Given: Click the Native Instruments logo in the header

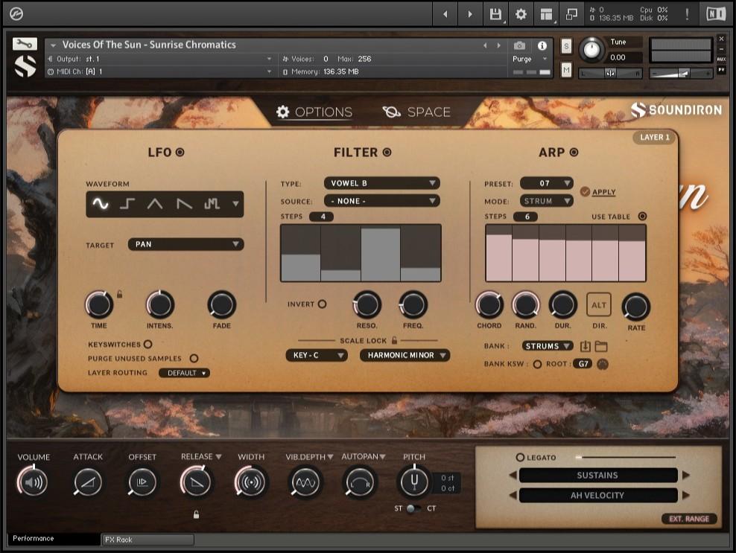Looking at the screenshot, I should tap(717, 13).
